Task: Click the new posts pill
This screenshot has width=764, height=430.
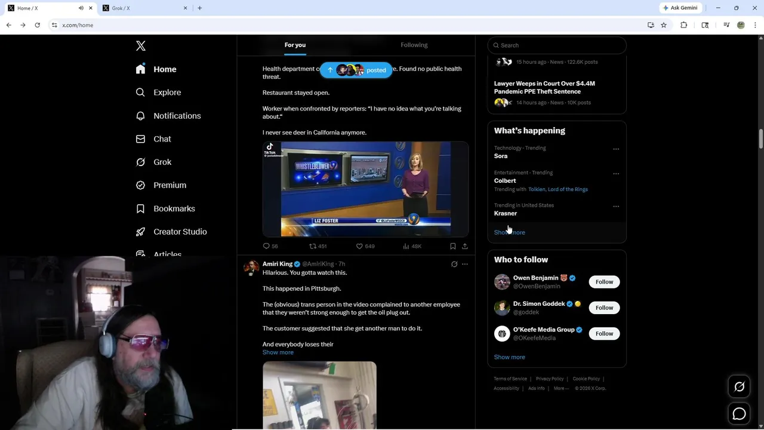Action: [x=356, y=70]
